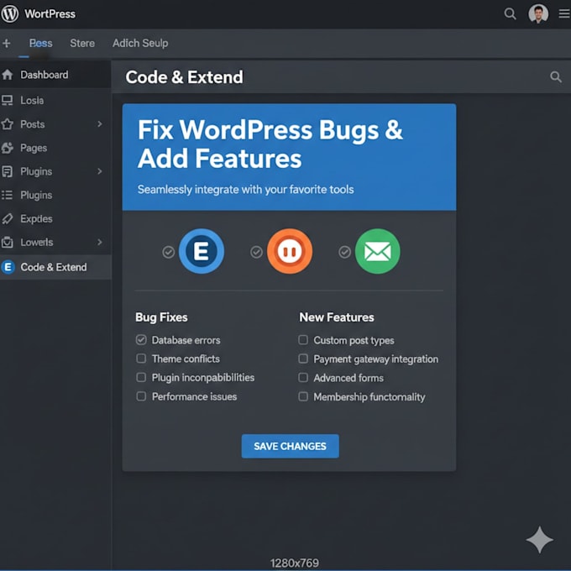
Task: Click the first Plugins document icon
Action: [x=7, y=171]
